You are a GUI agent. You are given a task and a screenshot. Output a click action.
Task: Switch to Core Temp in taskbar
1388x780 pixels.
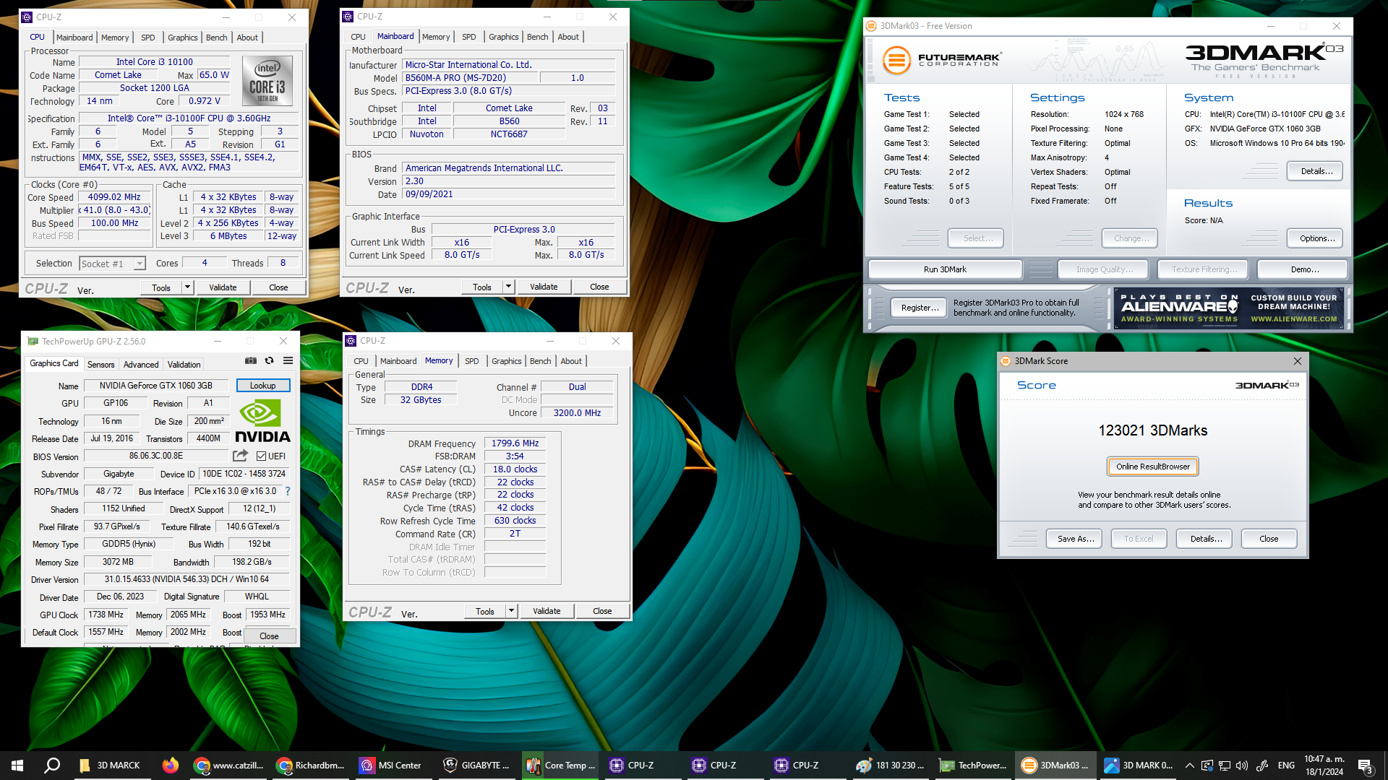pyautogui.click(x=562, y=766)
